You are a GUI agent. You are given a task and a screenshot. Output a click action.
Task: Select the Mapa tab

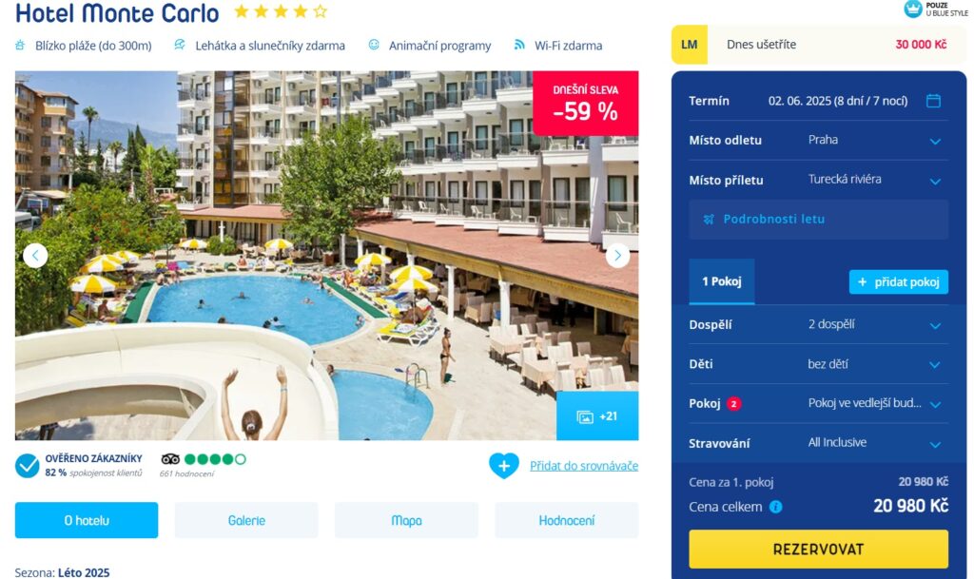406,520
